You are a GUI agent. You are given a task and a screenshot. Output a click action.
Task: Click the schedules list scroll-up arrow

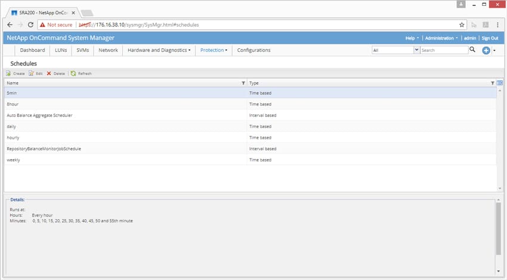click(500, 91)
